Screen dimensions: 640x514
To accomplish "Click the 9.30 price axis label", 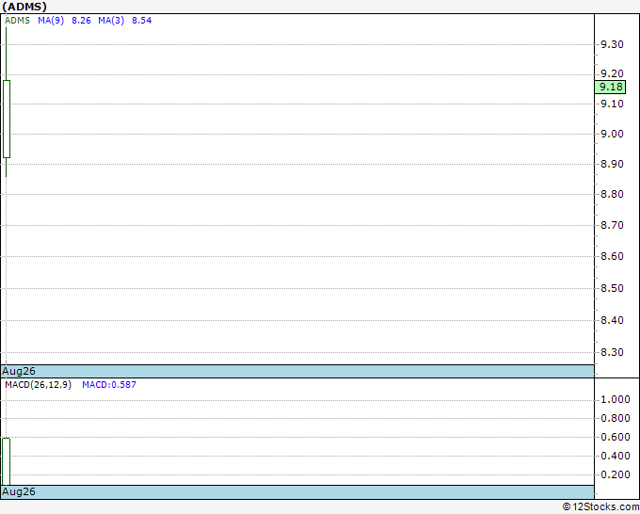I will [x=612, y=44].
